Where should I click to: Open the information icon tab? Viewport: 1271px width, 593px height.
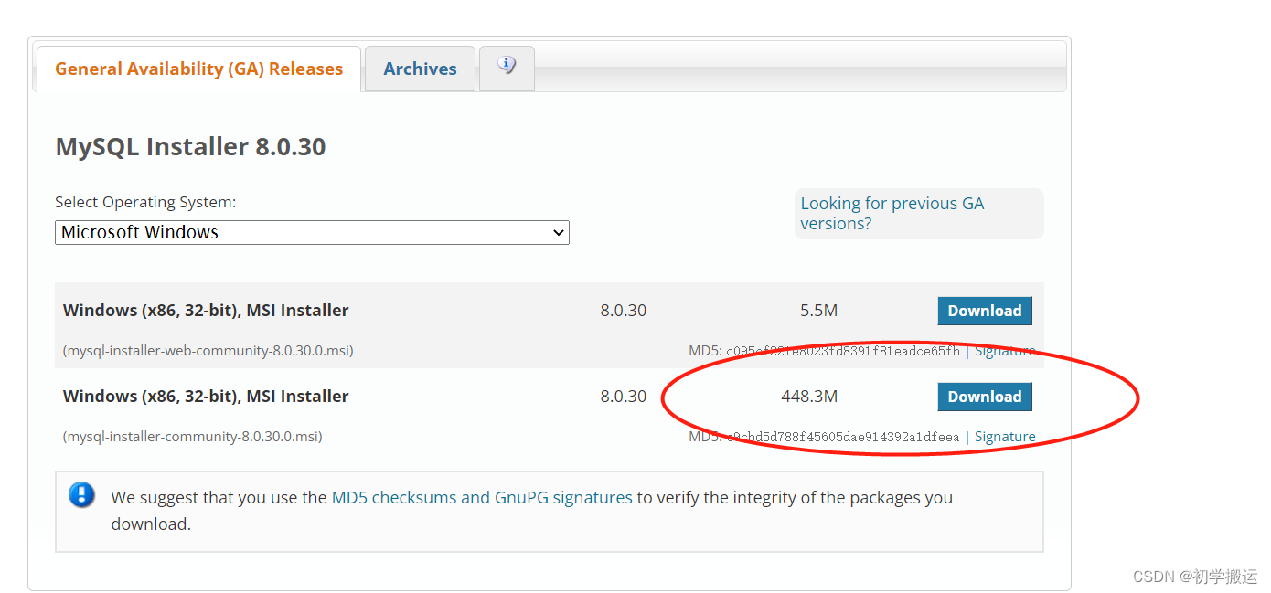pos(507,67)
